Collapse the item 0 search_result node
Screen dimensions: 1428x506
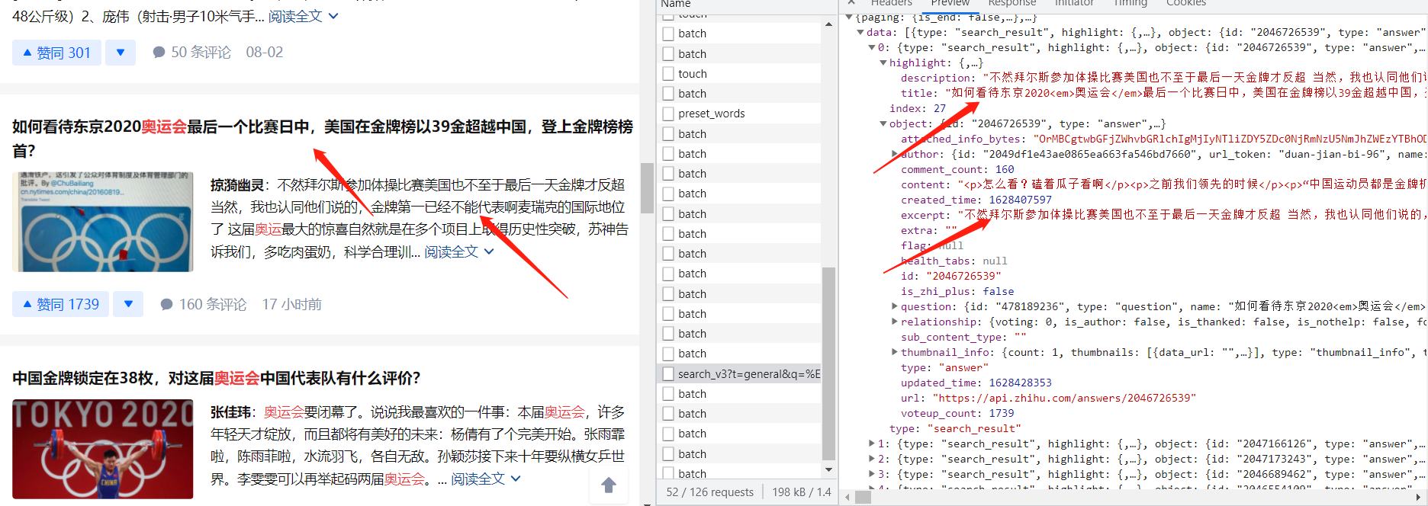872,47
